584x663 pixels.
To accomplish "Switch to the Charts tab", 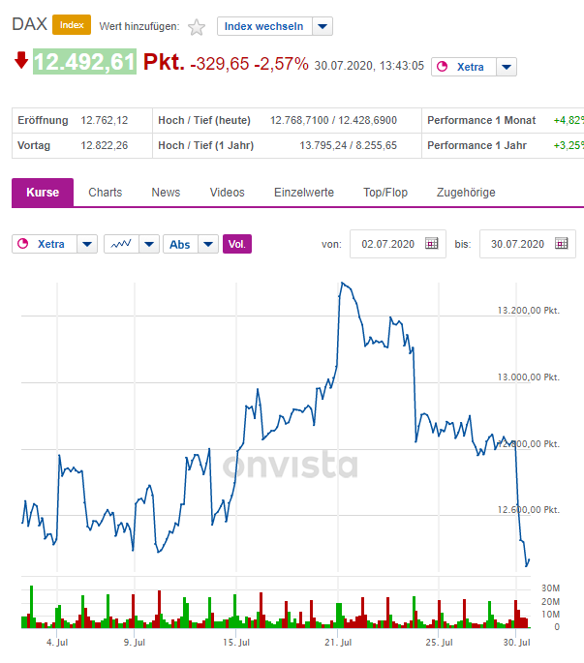I will pos(106,193).
